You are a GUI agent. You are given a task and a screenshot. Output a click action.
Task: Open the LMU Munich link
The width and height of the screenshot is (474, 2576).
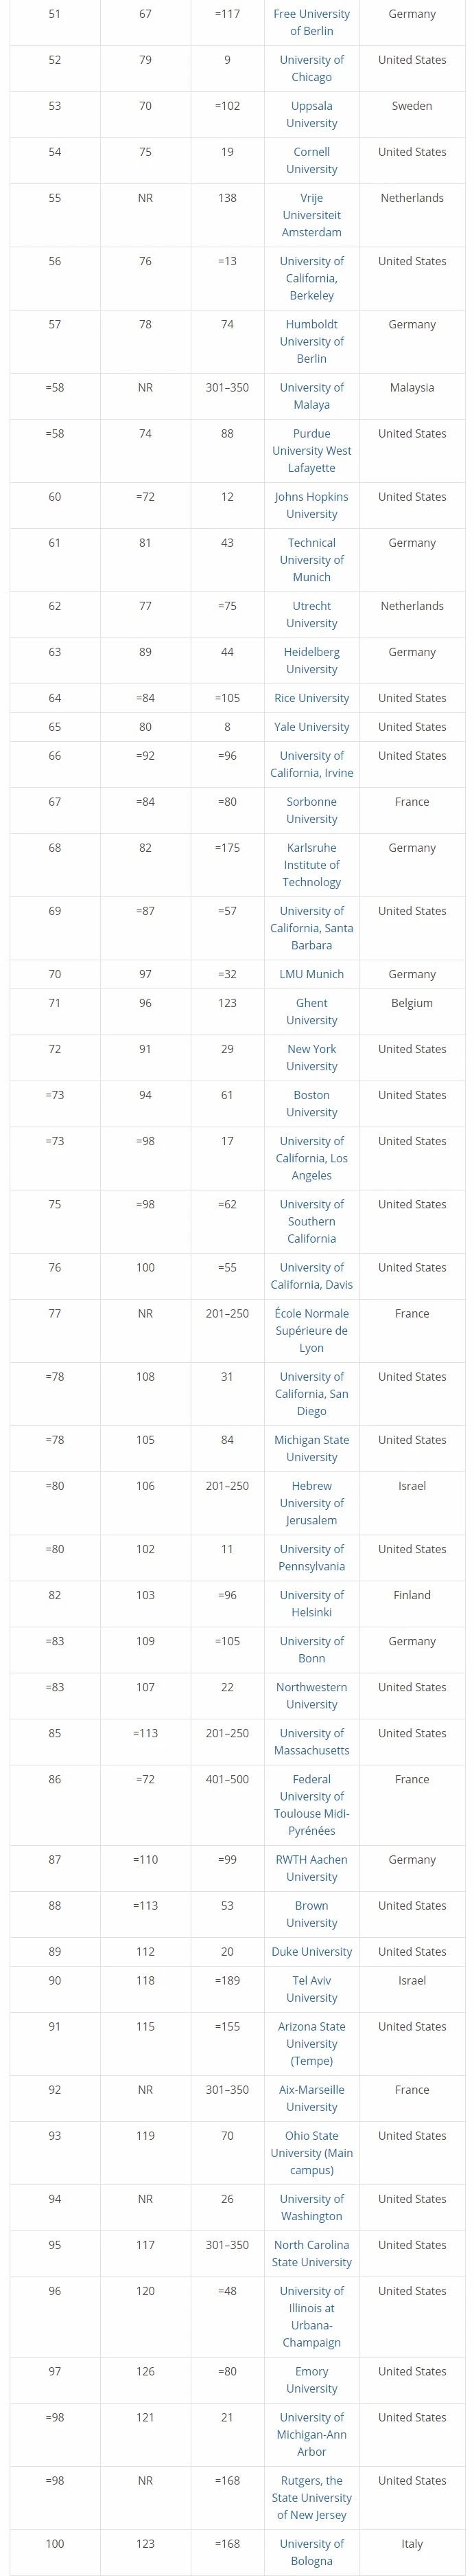[x=311, y=974]
